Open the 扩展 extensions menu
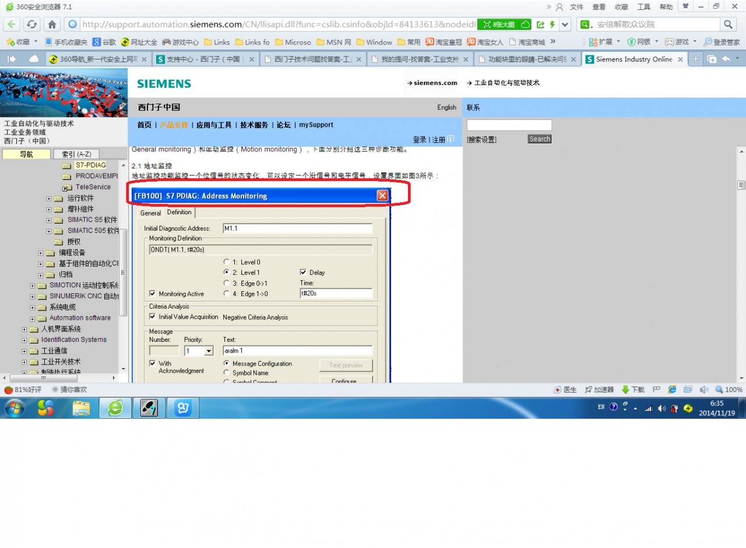The width and height of the screenshot is (746, 548). click(604, 42)
